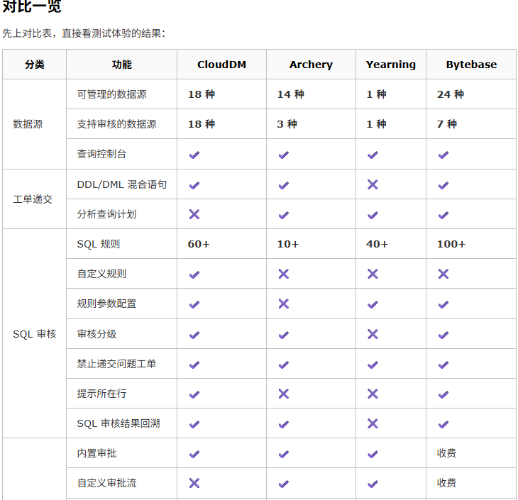The width and height of the screenshot is (518, 500).
Task: Click Archery's 14 种 value
Action: click(x=291, y=94)
